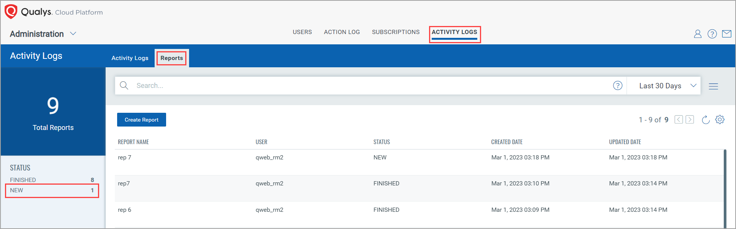Screen dimensions: 736x229
Task: Go to the next page arrow
Action: pyautogui.click(x=690, y=120)
